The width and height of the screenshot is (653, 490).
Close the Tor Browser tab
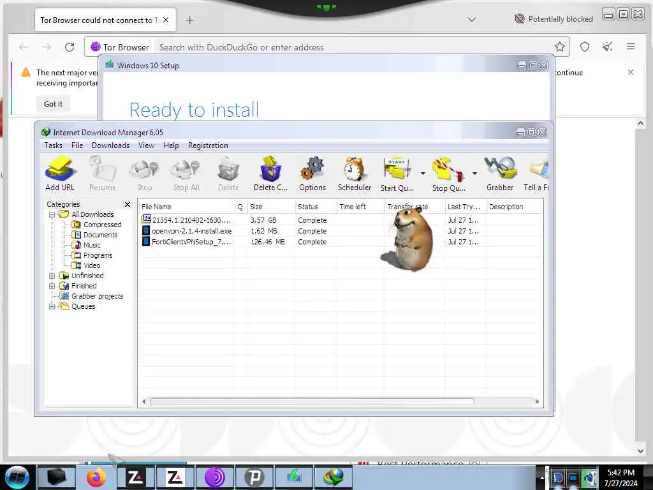(166, 20)
